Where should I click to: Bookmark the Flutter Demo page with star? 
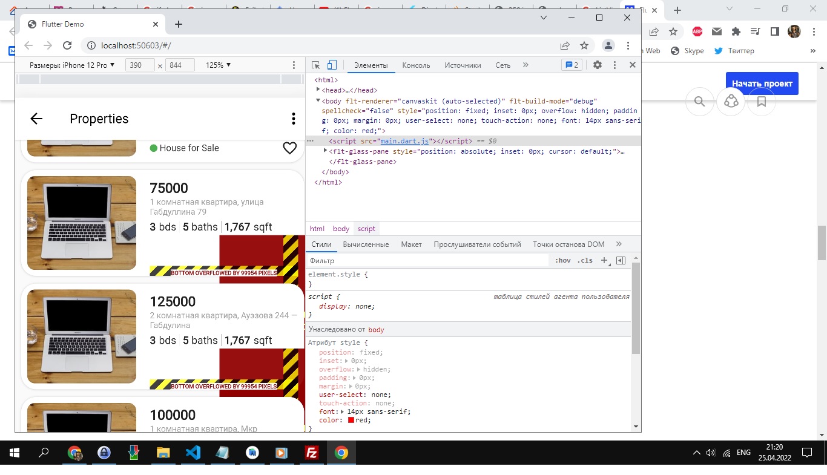click(x=584, y=45)
